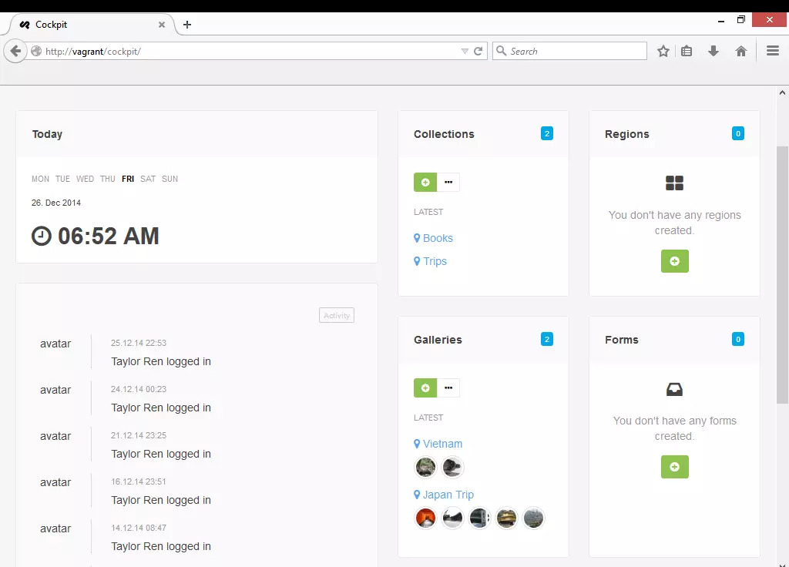
Task: Click the regions grid icon
Action: click(674, 183)
